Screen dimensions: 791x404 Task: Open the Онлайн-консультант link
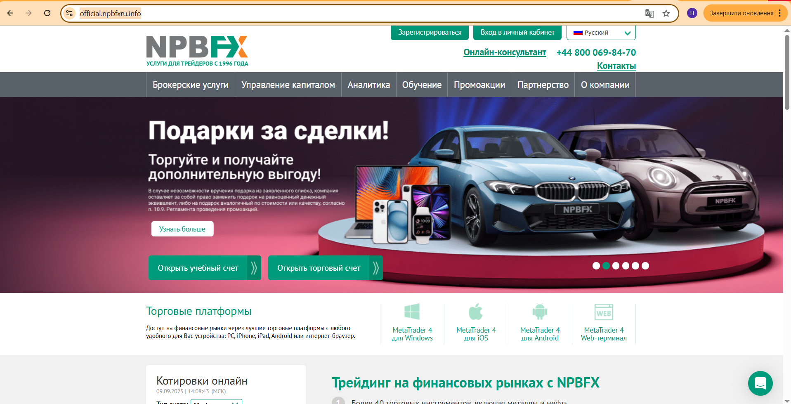click(x=505, y=52)
